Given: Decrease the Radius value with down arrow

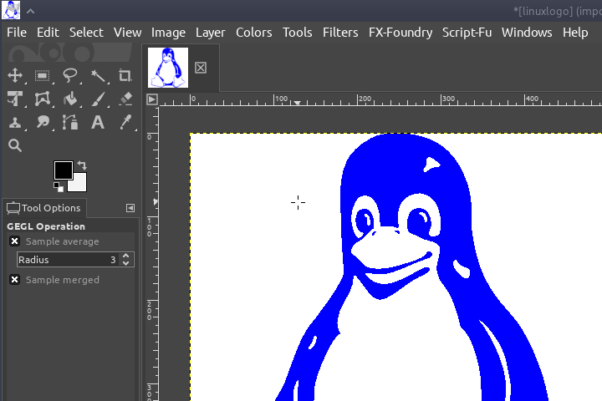Looking at the screenshot, I should pyautogui.click(x=126, y=263).
